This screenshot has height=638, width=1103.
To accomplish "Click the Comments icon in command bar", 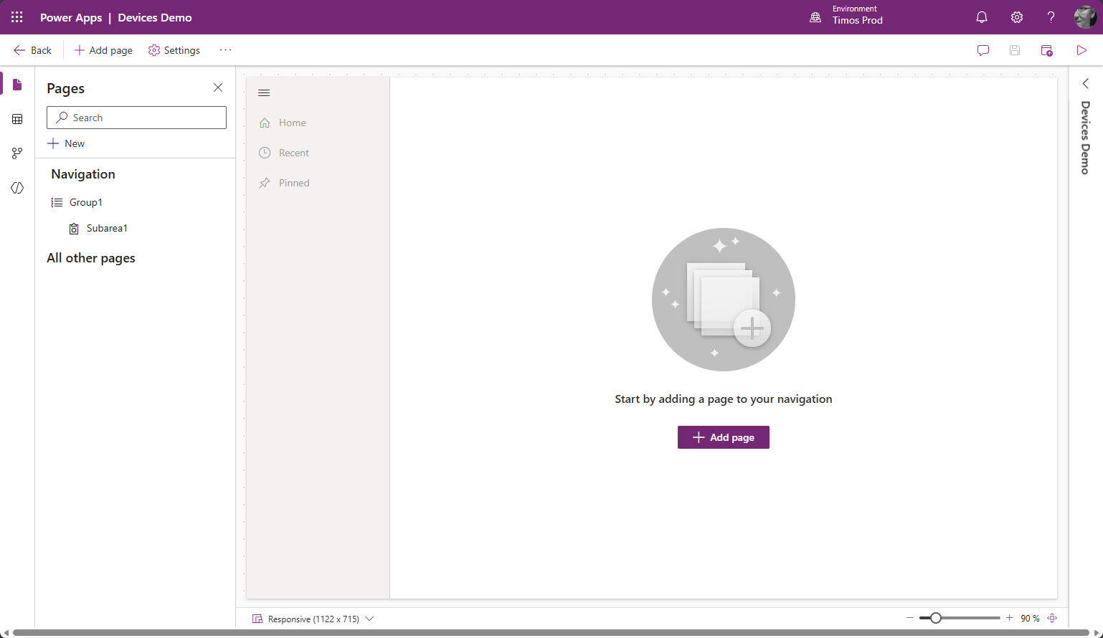I will coord(983,50).
